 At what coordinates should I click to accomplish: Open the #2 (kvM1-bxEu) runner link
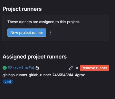[x=21, y=68]
